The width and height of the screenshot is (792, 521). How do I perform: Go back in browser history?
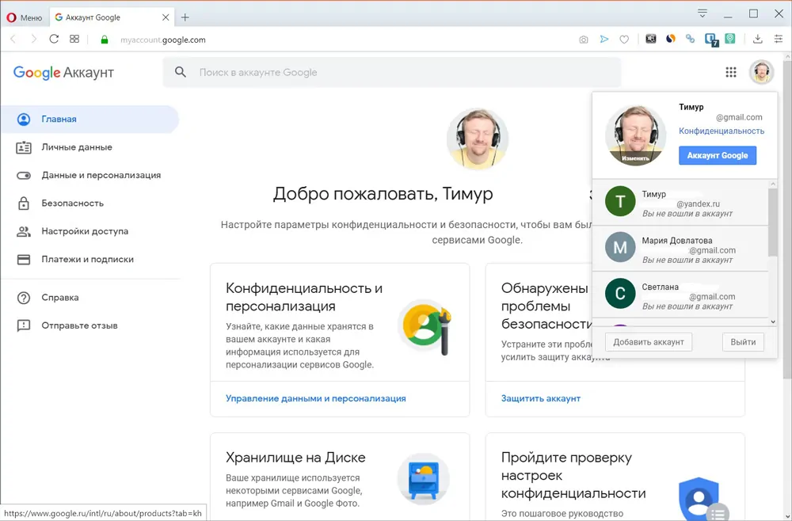coord(13,40)
